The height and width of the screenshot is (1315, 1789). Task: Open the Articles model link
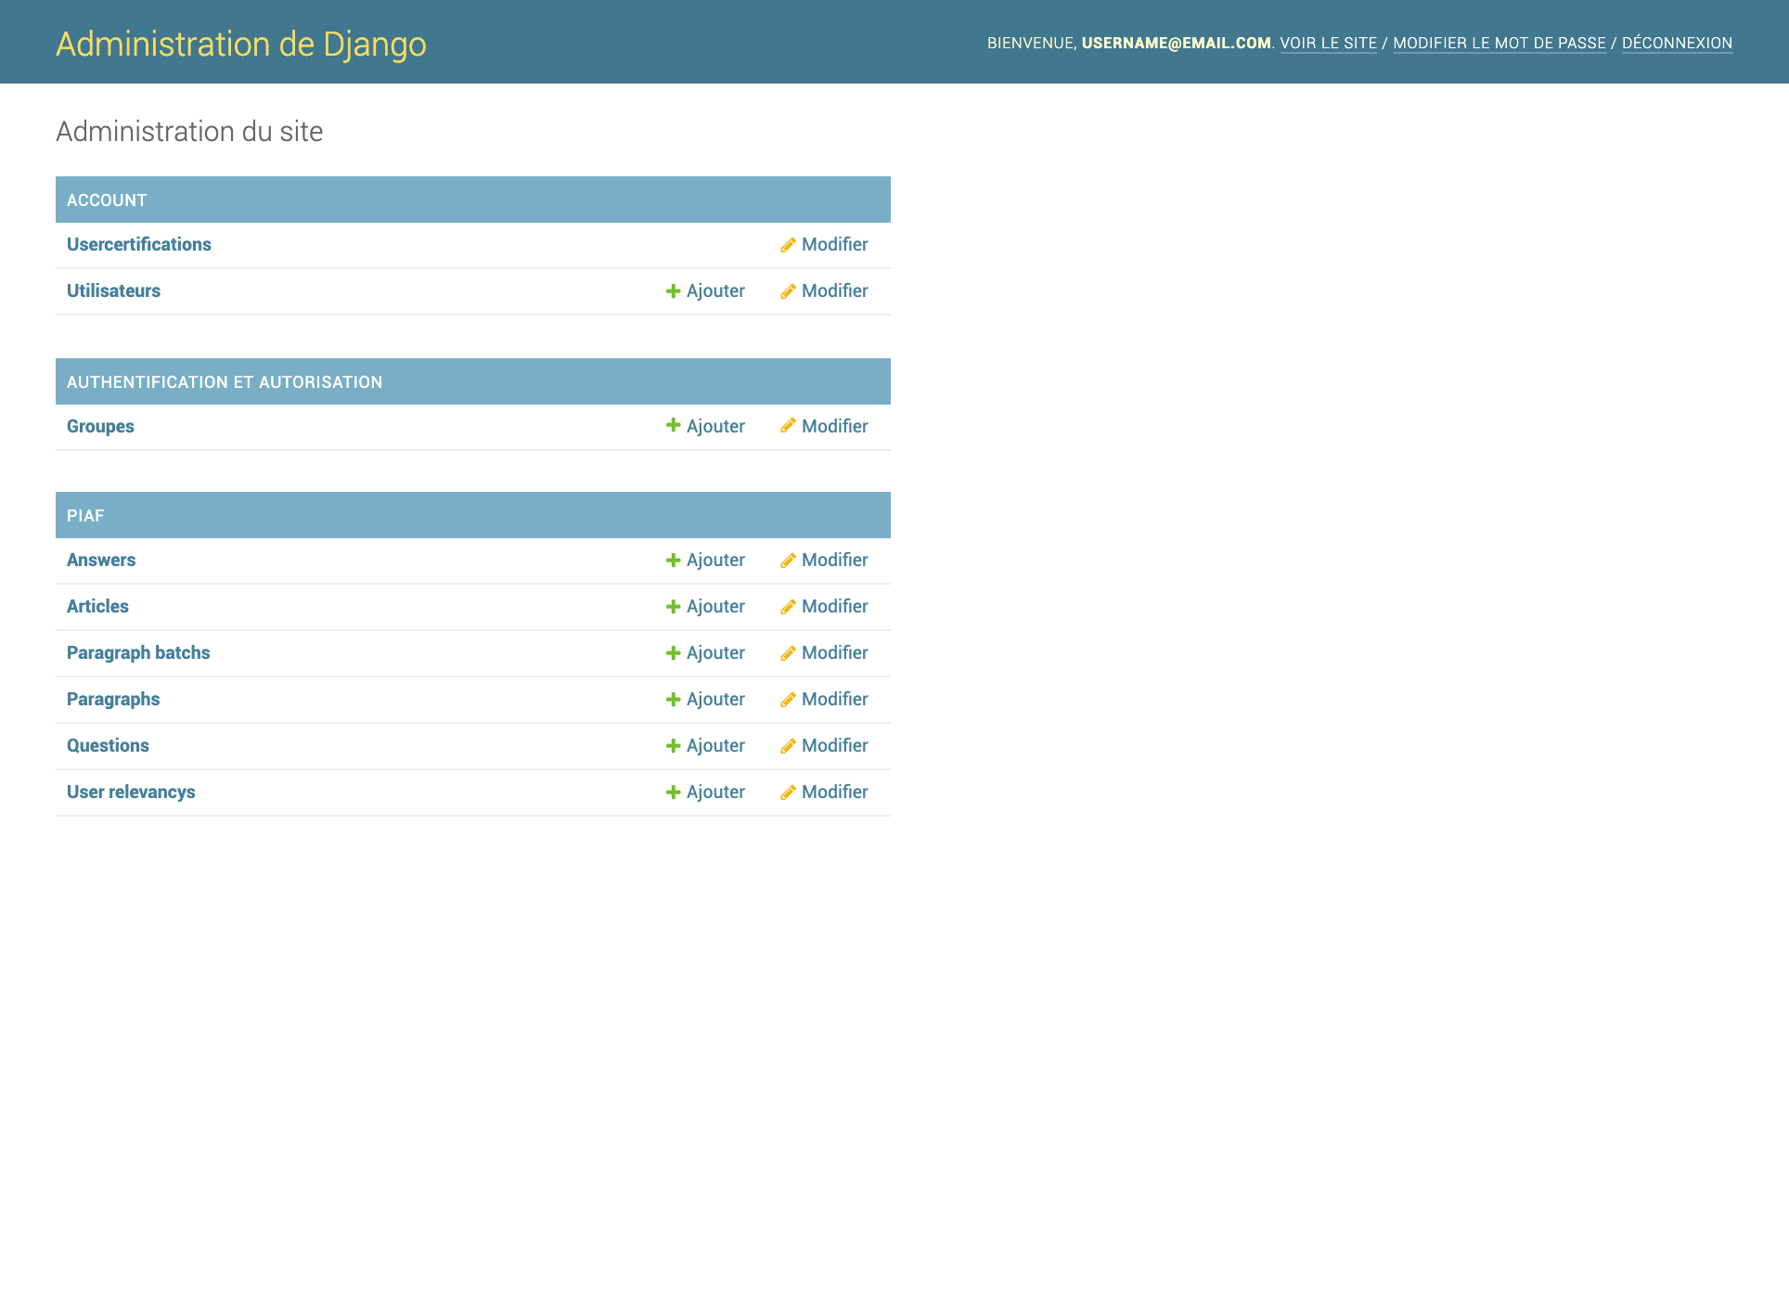[x=97, y=607]
